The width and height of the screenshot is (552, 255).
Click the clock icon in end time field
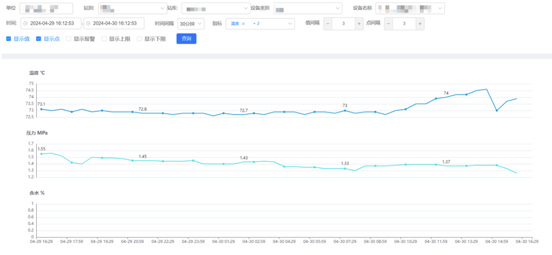tap(88, 24)
